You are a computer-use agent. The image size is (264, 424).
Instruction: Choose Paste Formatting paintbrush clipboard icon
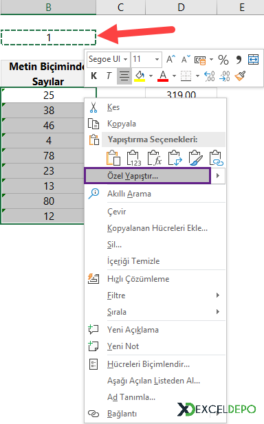pyautogui.click(x=195, y=158)
